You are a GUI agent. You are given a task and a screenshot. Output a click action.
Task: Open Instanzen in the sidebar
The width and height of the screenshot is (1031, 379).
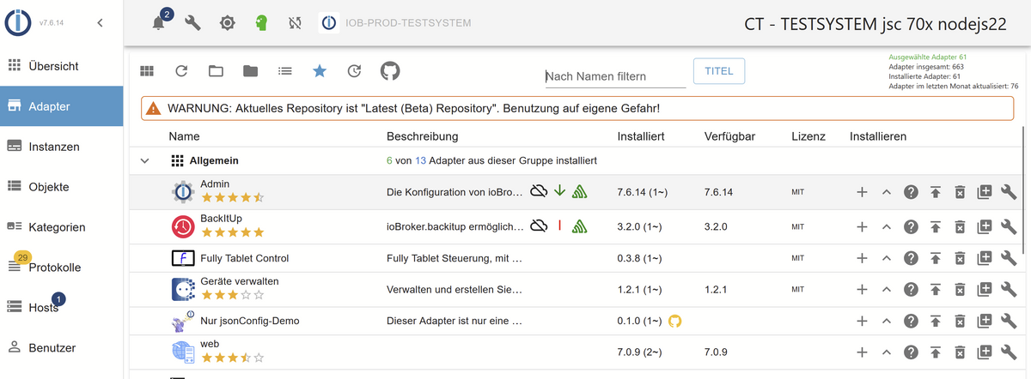[x=62, y=147]
